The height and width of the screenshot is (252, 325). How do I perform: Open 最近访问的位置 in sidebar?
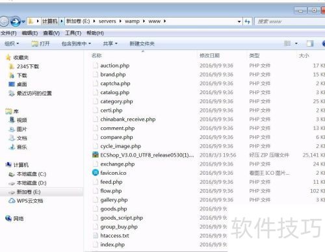coord(34,94)
